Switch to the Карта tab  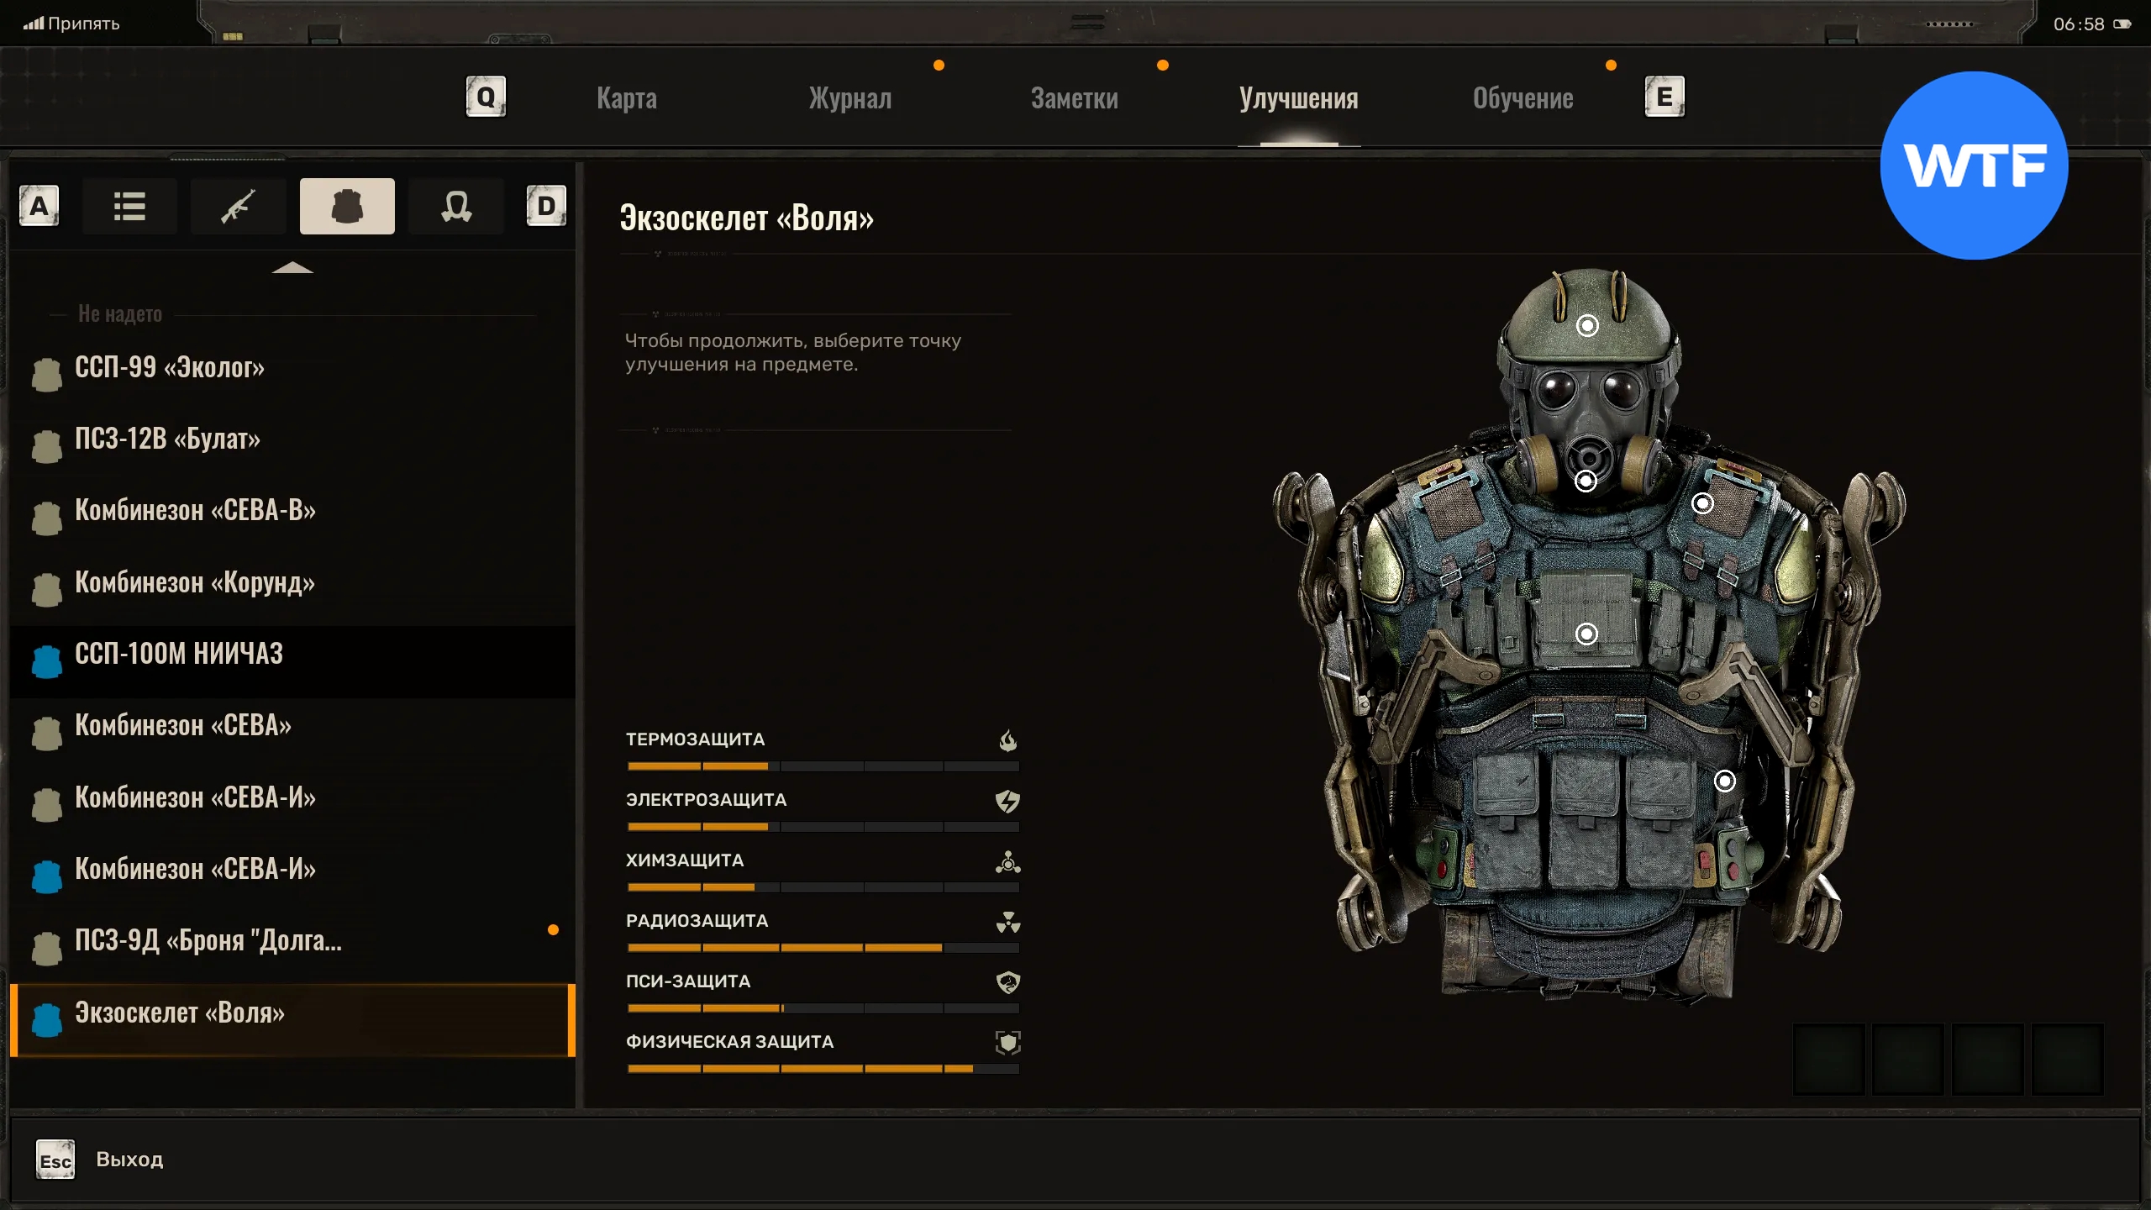627,98
